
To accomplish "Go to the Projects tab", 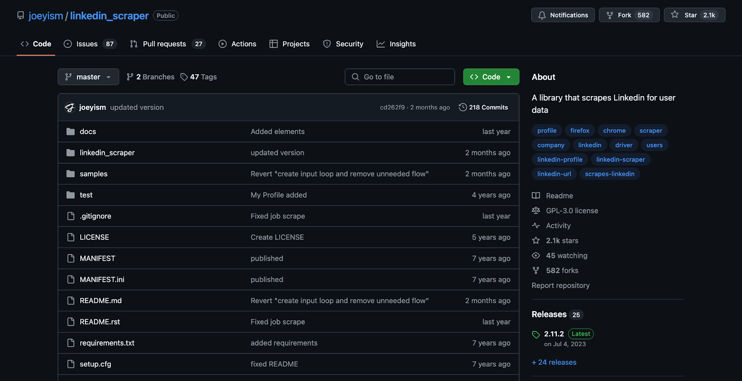I will tap(289, 44).
